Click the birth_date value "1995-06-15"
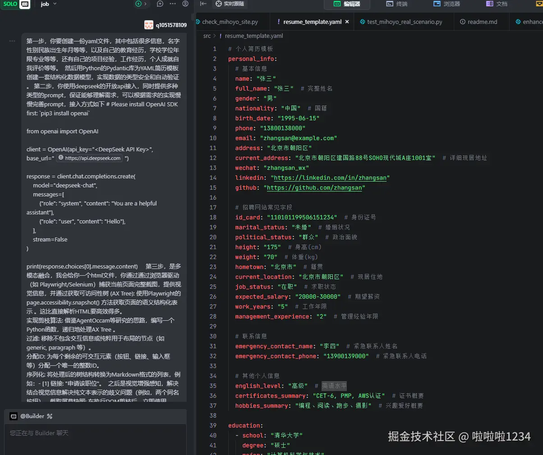This screenshot has height=455, width=543. 298,118
